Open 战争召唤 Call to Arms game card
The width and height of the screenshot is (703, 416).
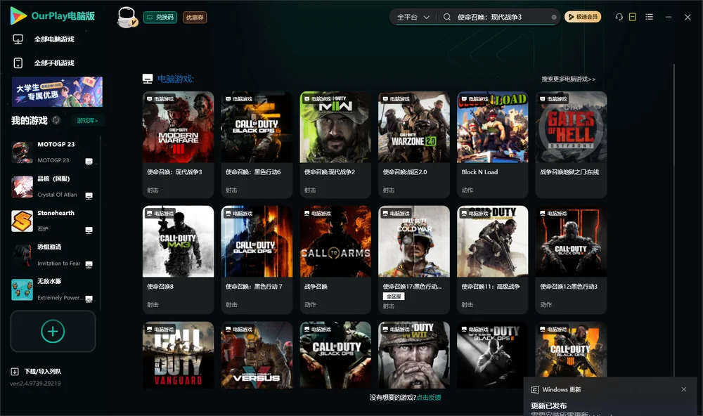pyautogui.click(x=335, y=259)
